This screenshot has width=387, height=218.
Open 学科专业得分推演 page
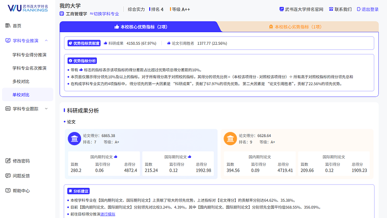[x=30, y=55]
